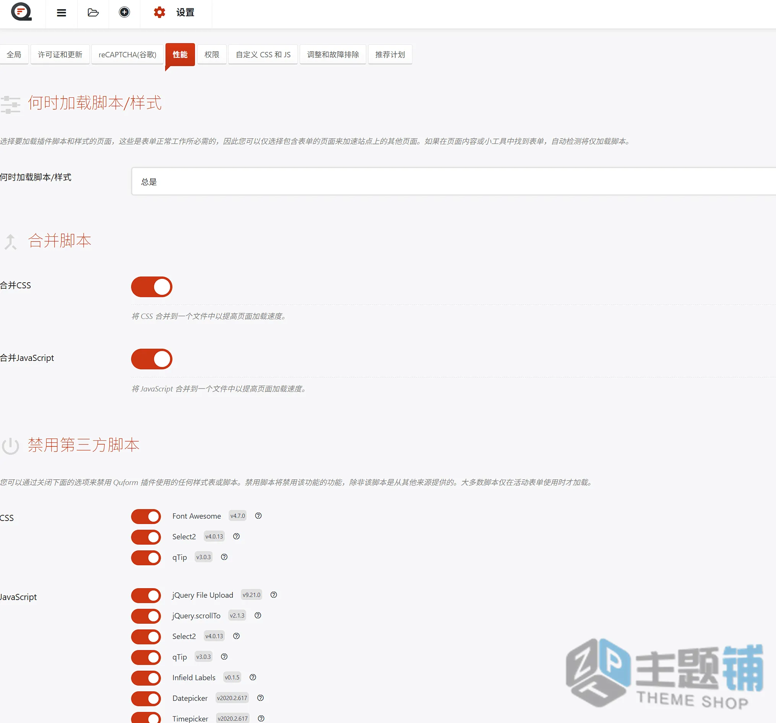Show help for Select2 JavaScript entry

(x=236, y=636)
